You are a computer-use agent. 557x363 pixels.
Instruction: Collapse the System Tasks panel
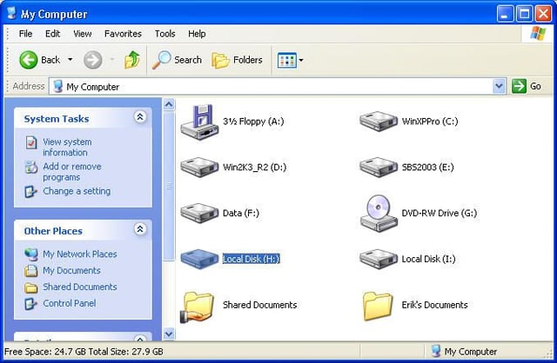pos(140,116)
